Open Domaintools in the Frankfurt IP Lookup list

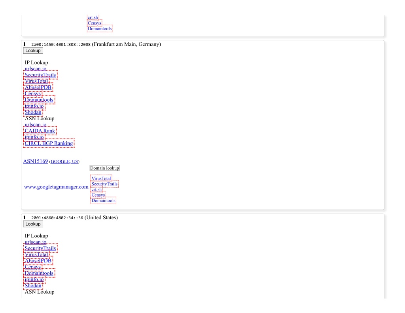(39, 100)
